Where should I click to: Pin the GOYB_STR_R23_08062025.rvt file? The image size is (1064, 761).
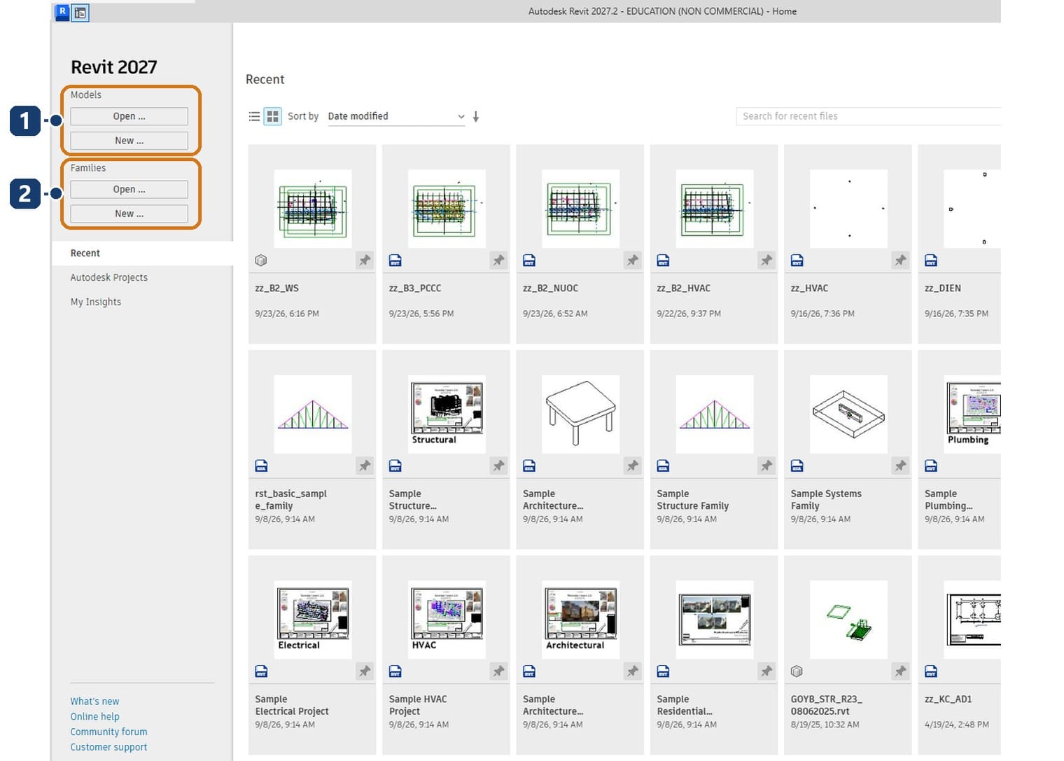900,671
